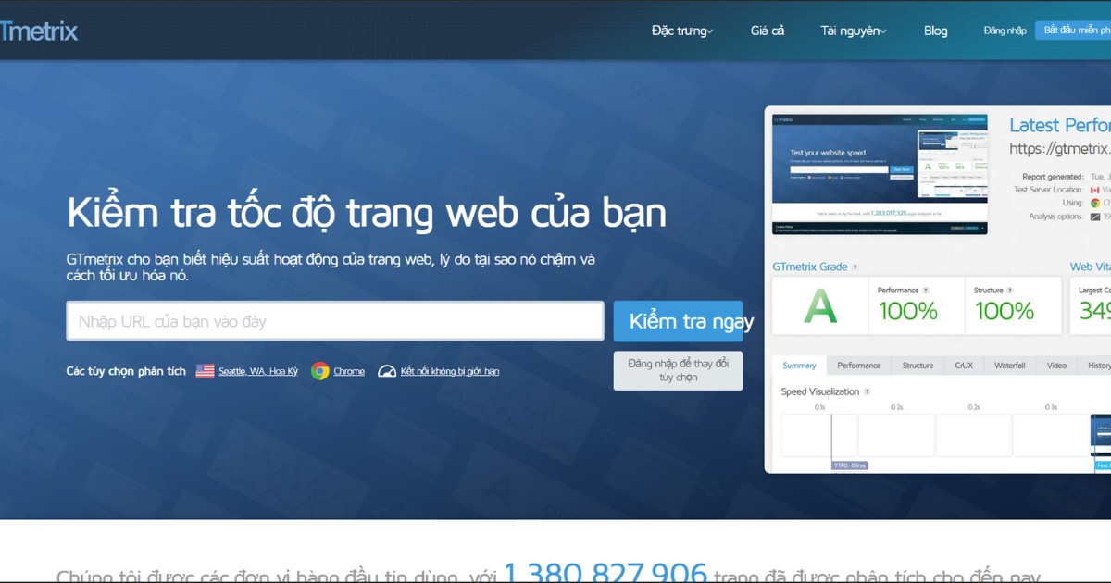Open the Blog menu item
Viewport: 1111px width, 583px height.
(935, 30)
